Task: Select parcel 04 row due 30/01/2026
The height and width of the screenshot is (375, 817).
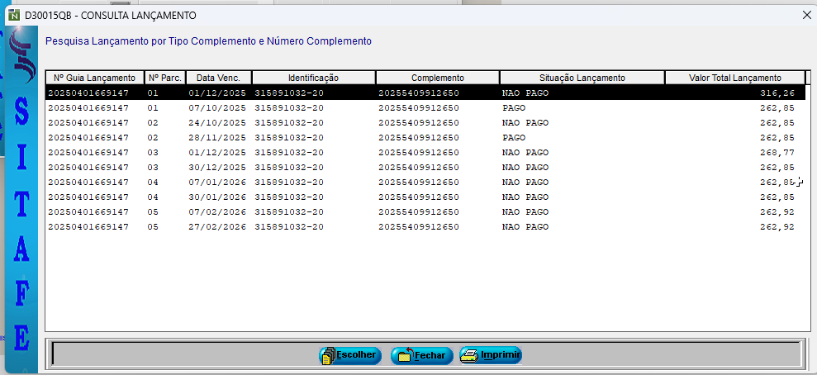Action: coord(413,197)
